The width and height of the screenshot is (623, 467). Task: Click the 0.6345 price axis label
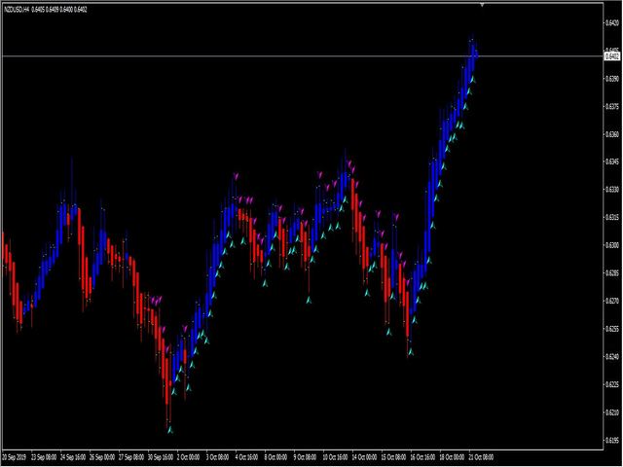click(x=612, y=162)
